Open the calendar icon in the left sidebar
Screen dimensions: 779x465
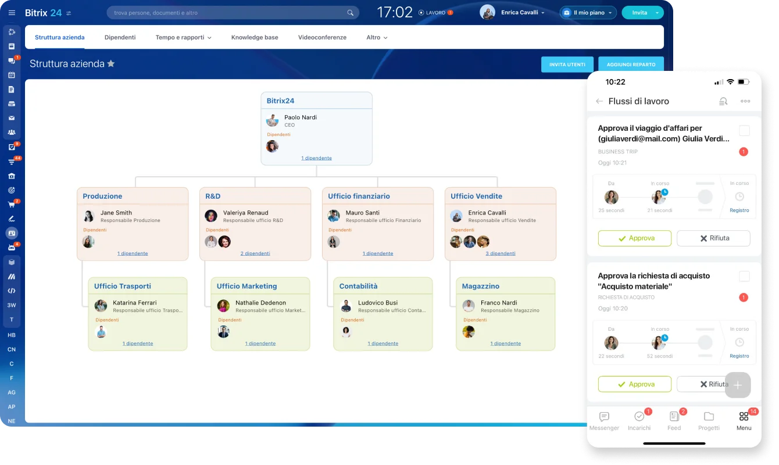(12, 75)
